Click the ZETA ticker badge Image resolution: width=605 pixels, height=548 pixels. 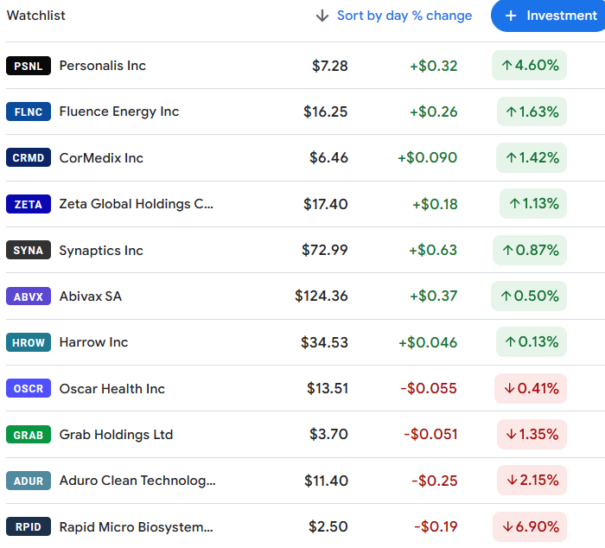pyautogui.click(x=29, y=204)
